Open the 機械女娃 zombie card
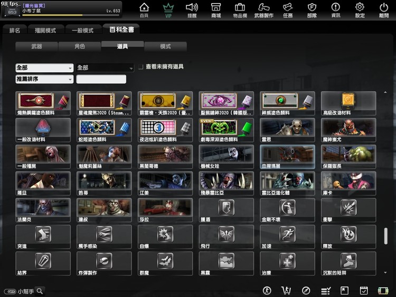 pos(227,157)
